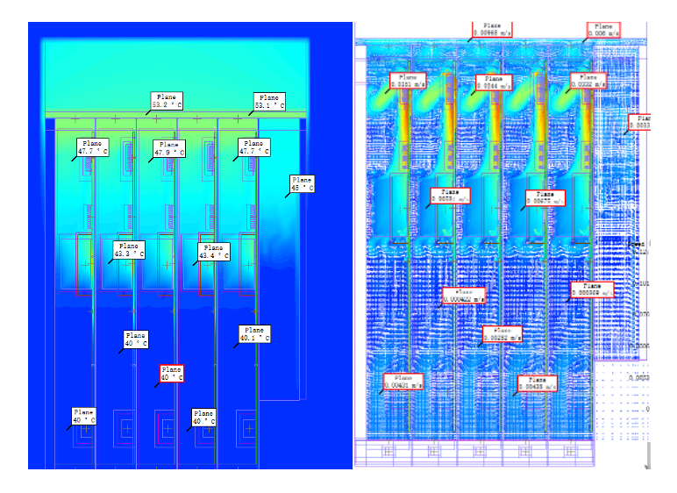Select the 45 °C plane probe label
The height and width of the screenshot is (493, 677).
[302, 183]
